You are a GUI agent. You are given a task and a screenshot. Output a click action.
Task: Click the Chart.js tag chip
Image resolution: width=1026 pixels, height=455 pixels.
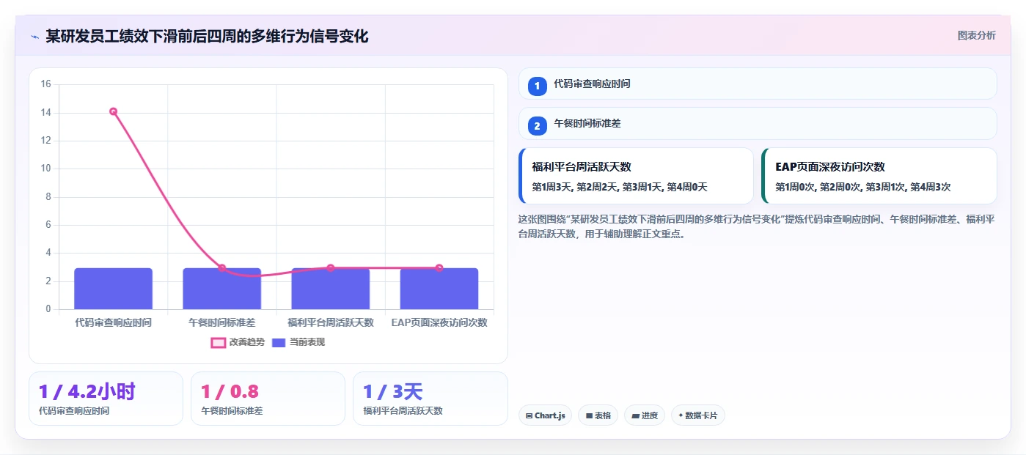[x=545, y=415]
